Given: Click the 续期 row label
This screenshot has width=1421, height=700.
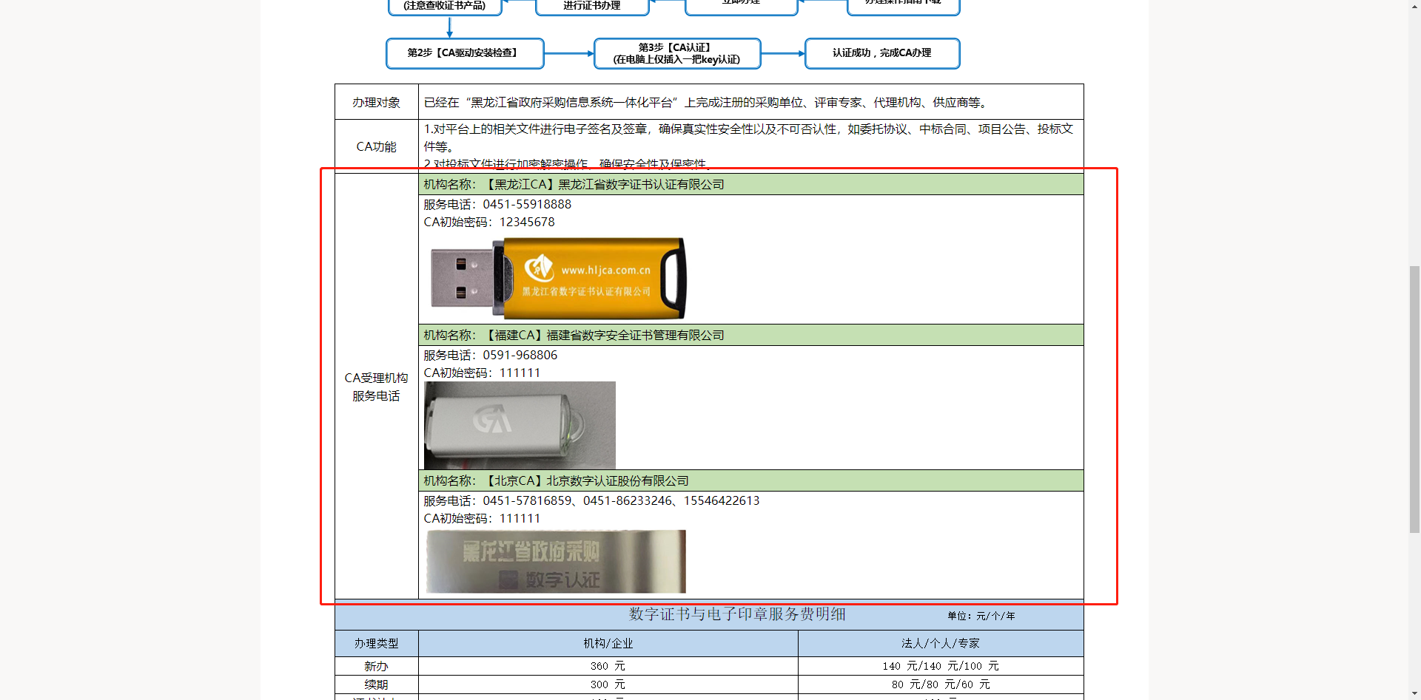Looking at the screenshot, I should pyautogui.click(x=377, y=684).
